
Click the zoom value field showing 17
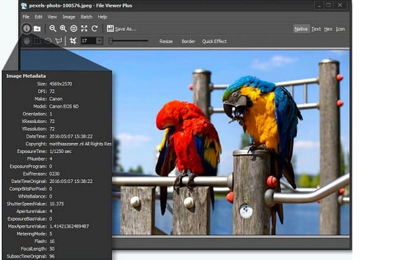coord(89,41)
